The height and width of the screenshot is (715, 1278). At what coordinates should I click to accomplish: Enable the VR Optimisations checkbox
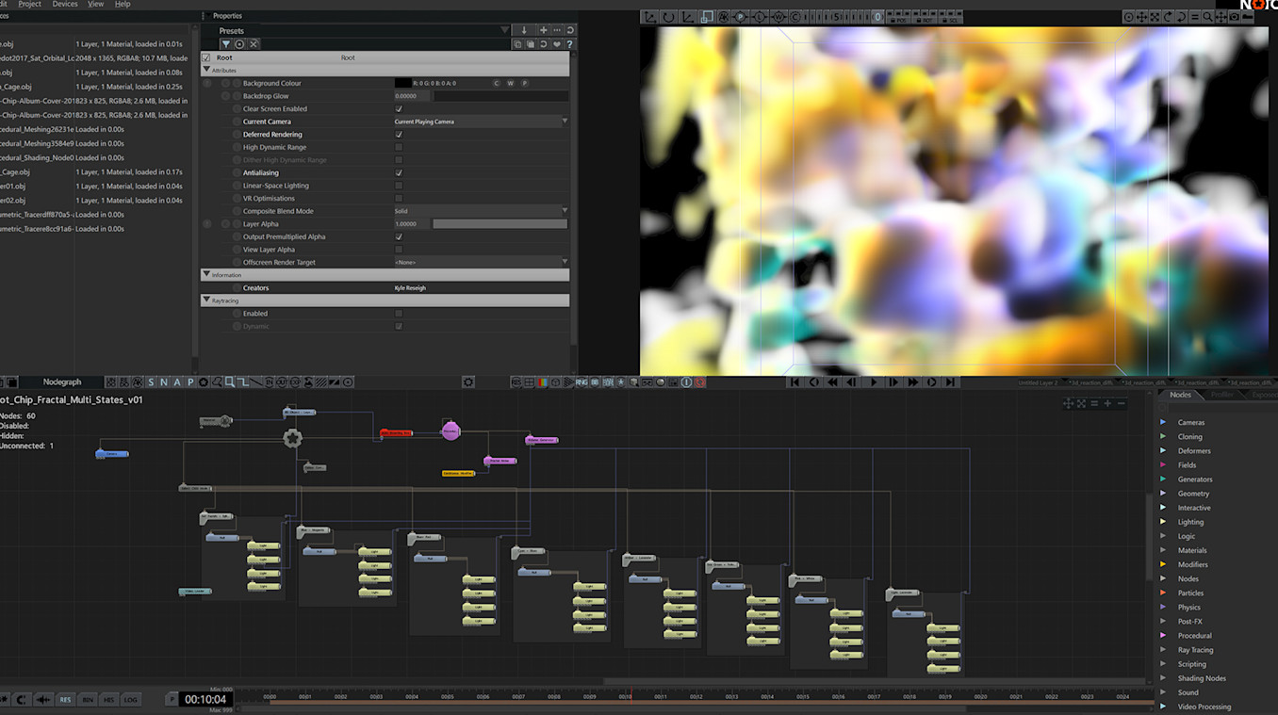pos(399,199)
